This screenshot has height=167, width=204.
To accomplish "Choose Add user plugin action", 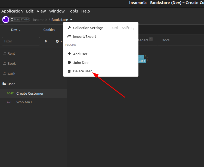I will point(101,54).
